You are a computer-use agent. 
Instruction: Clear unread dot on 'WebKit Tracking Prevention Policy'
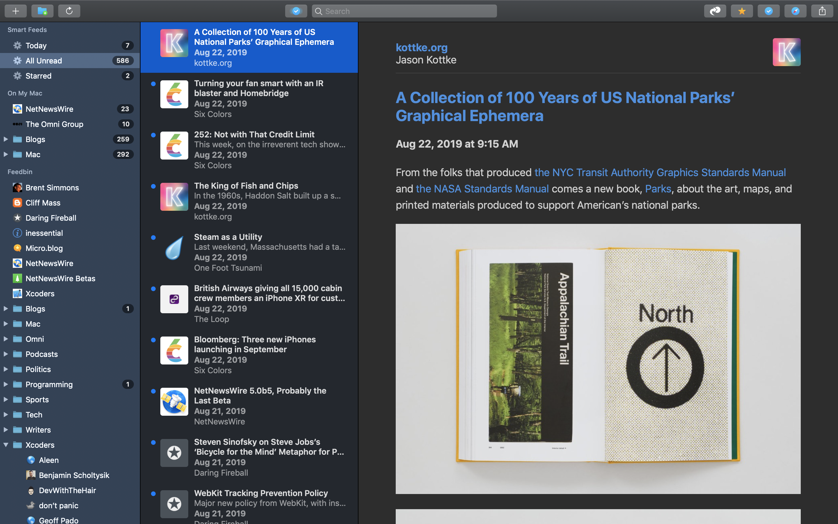[153, 493]
